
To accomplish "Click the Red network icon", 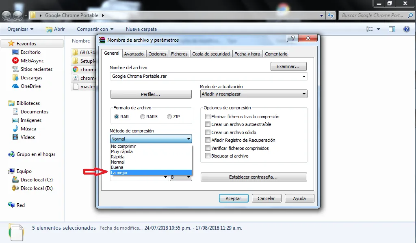I will (11, 205).
